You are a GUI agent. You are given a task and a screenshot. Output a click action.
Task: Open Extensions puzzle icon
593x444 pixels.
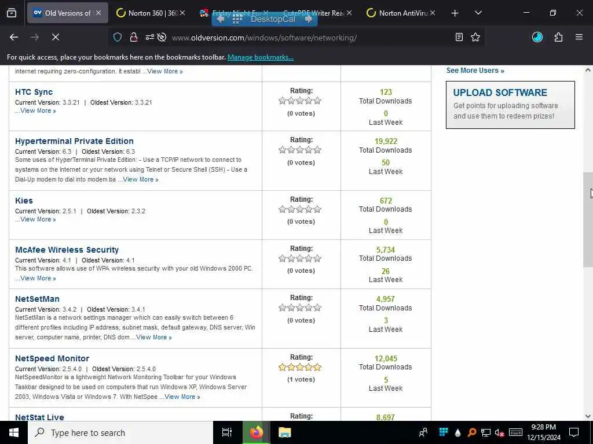[x=558, y=37]
